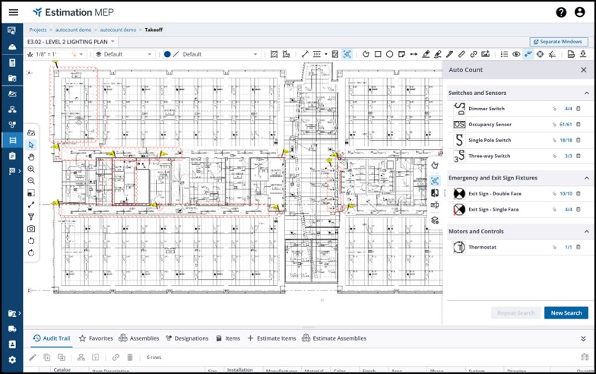Screen dimensions: 596x374
Task: Add an image with the picture tool
Action: (x=485, y=55)
